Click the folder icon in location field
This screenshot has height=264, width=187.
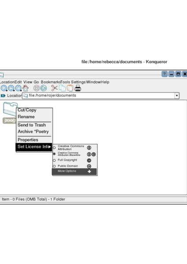[26, 95]
